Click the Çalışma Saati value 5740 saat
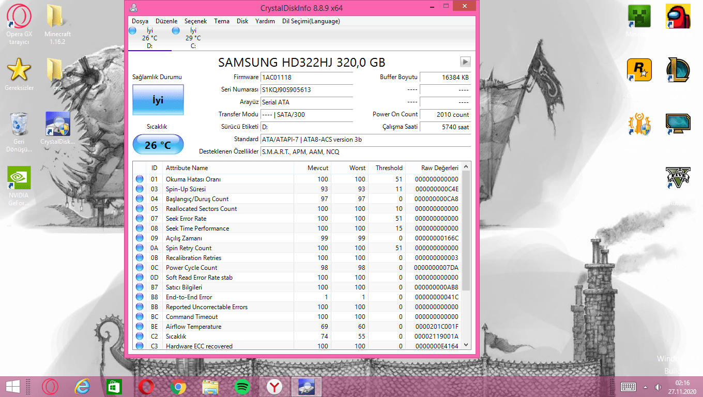 (445, 127)
